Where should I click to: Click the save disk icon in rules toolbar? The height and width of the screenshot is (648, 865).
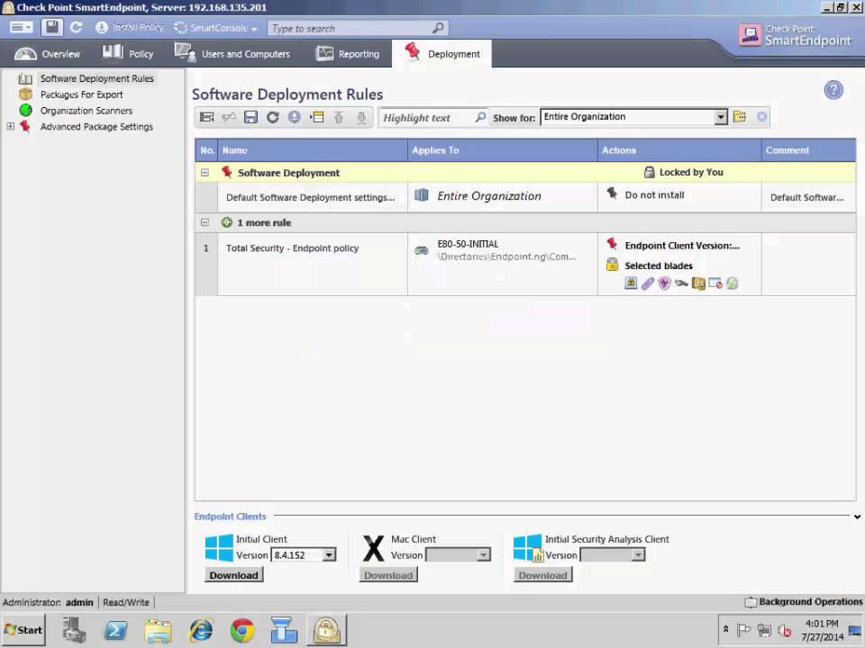pos(251,117)
